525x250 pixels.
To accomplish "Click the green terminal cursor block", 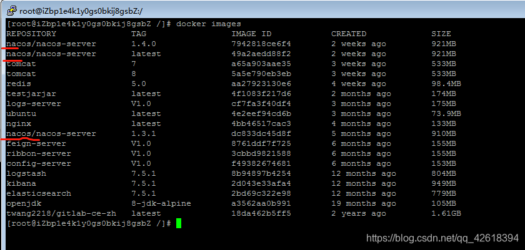I will 179,223.
